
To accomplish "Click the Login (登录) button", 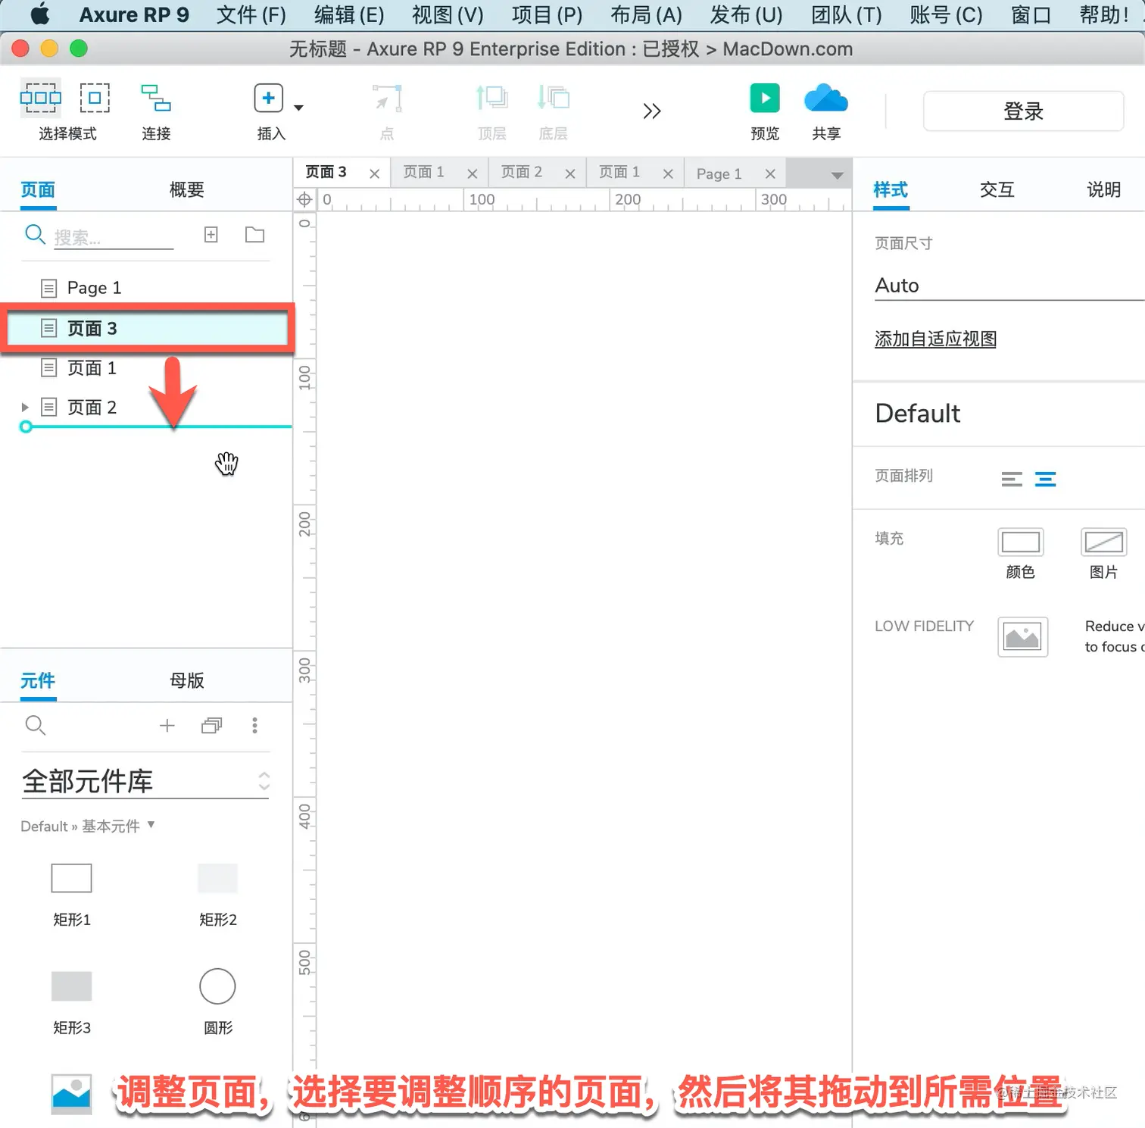I will click(x=1023, y=111).
